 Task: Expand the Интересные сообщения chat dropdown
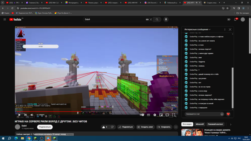[197, 29]
